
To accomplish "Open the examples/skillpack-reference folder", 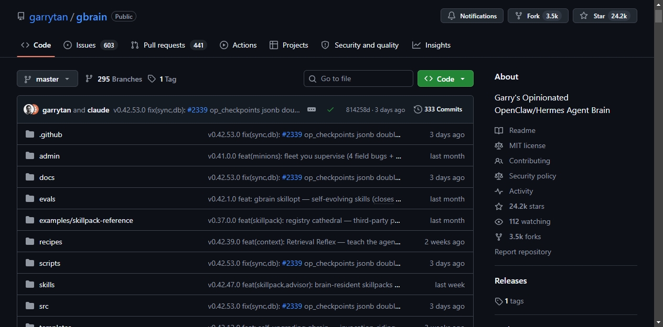I will tap(86, 220).
